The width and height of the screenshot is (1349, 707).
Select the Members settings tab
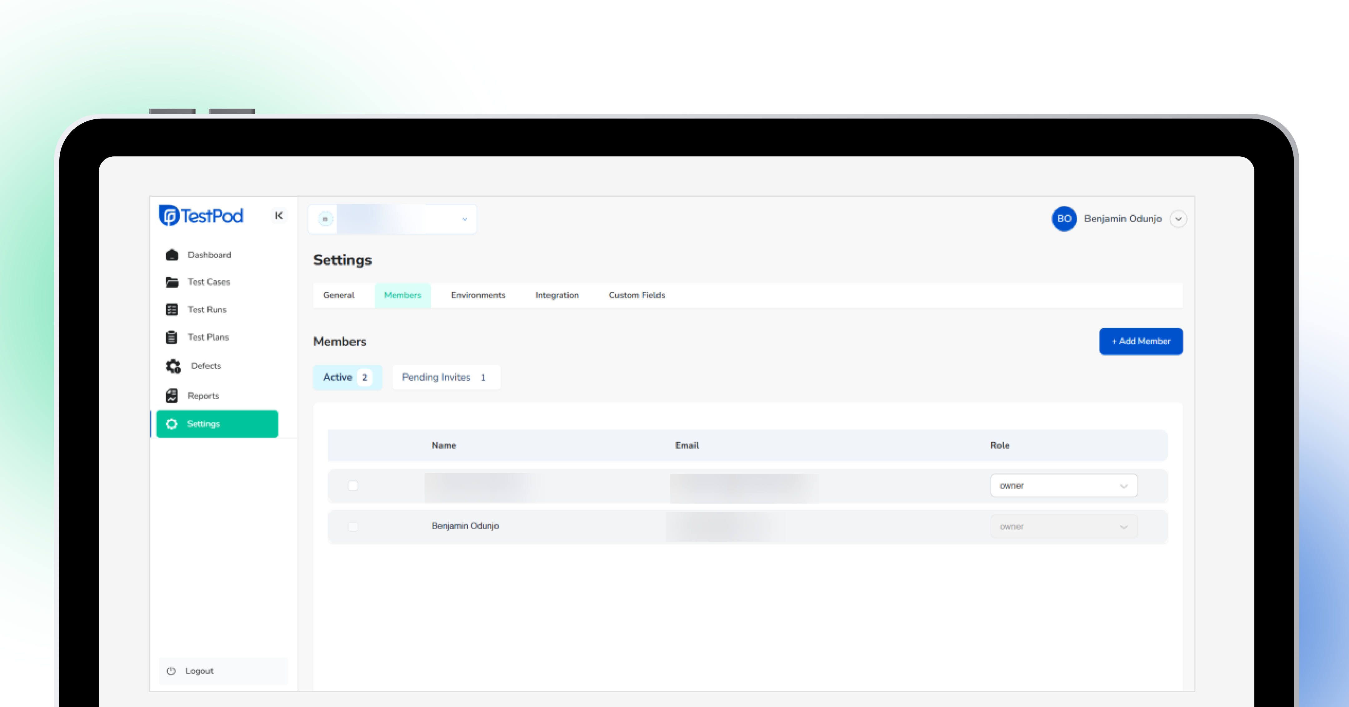[403, 295]
